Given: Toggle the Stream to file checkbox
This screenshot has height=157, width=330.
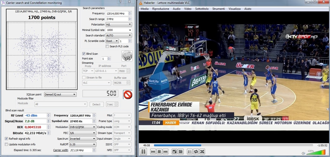Looking at the screenshot, I should (84, 77).
